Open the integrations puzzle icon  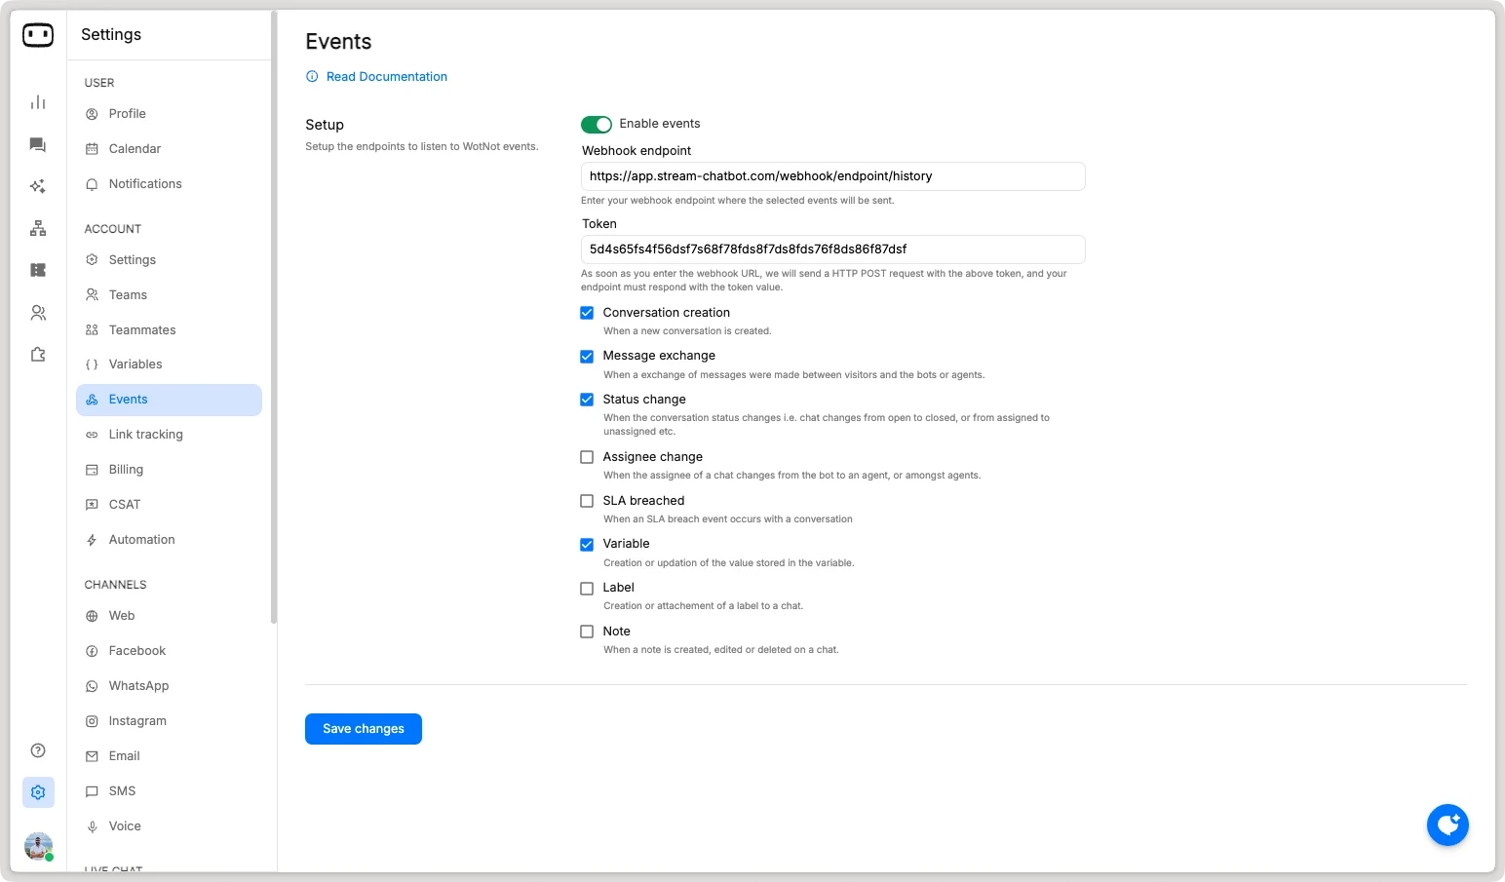37,354
